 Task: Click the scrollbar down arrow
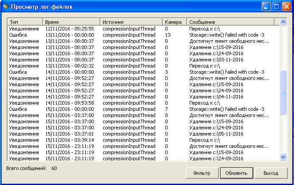click(x=283, y=157)
